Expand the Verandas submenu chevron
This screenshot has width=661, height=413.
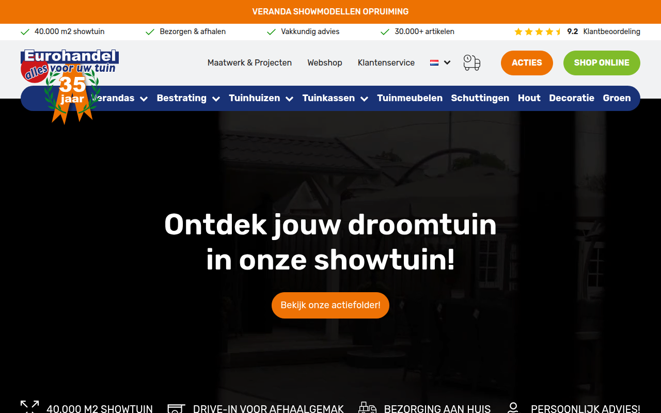tap(144, 99)
